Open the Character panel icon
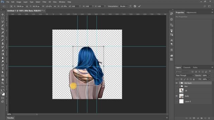 [x=172, y=40]
